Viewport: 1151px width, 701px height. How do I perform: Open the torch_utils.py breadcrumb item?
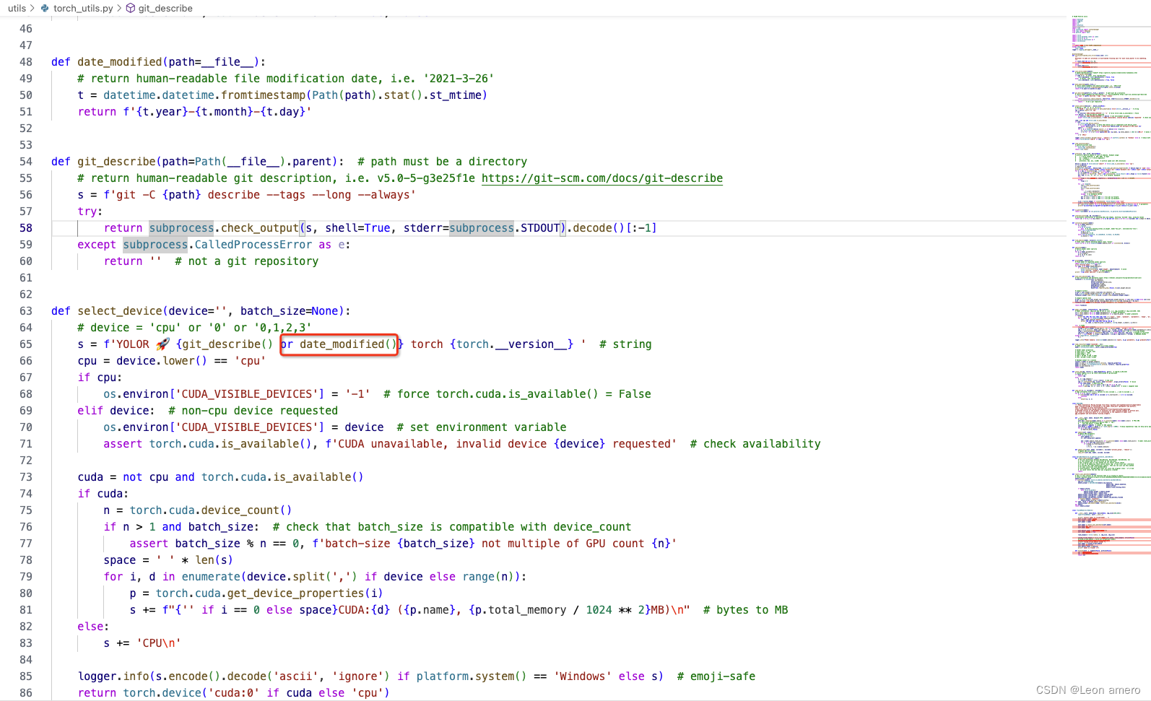click(x=83, y=8)
